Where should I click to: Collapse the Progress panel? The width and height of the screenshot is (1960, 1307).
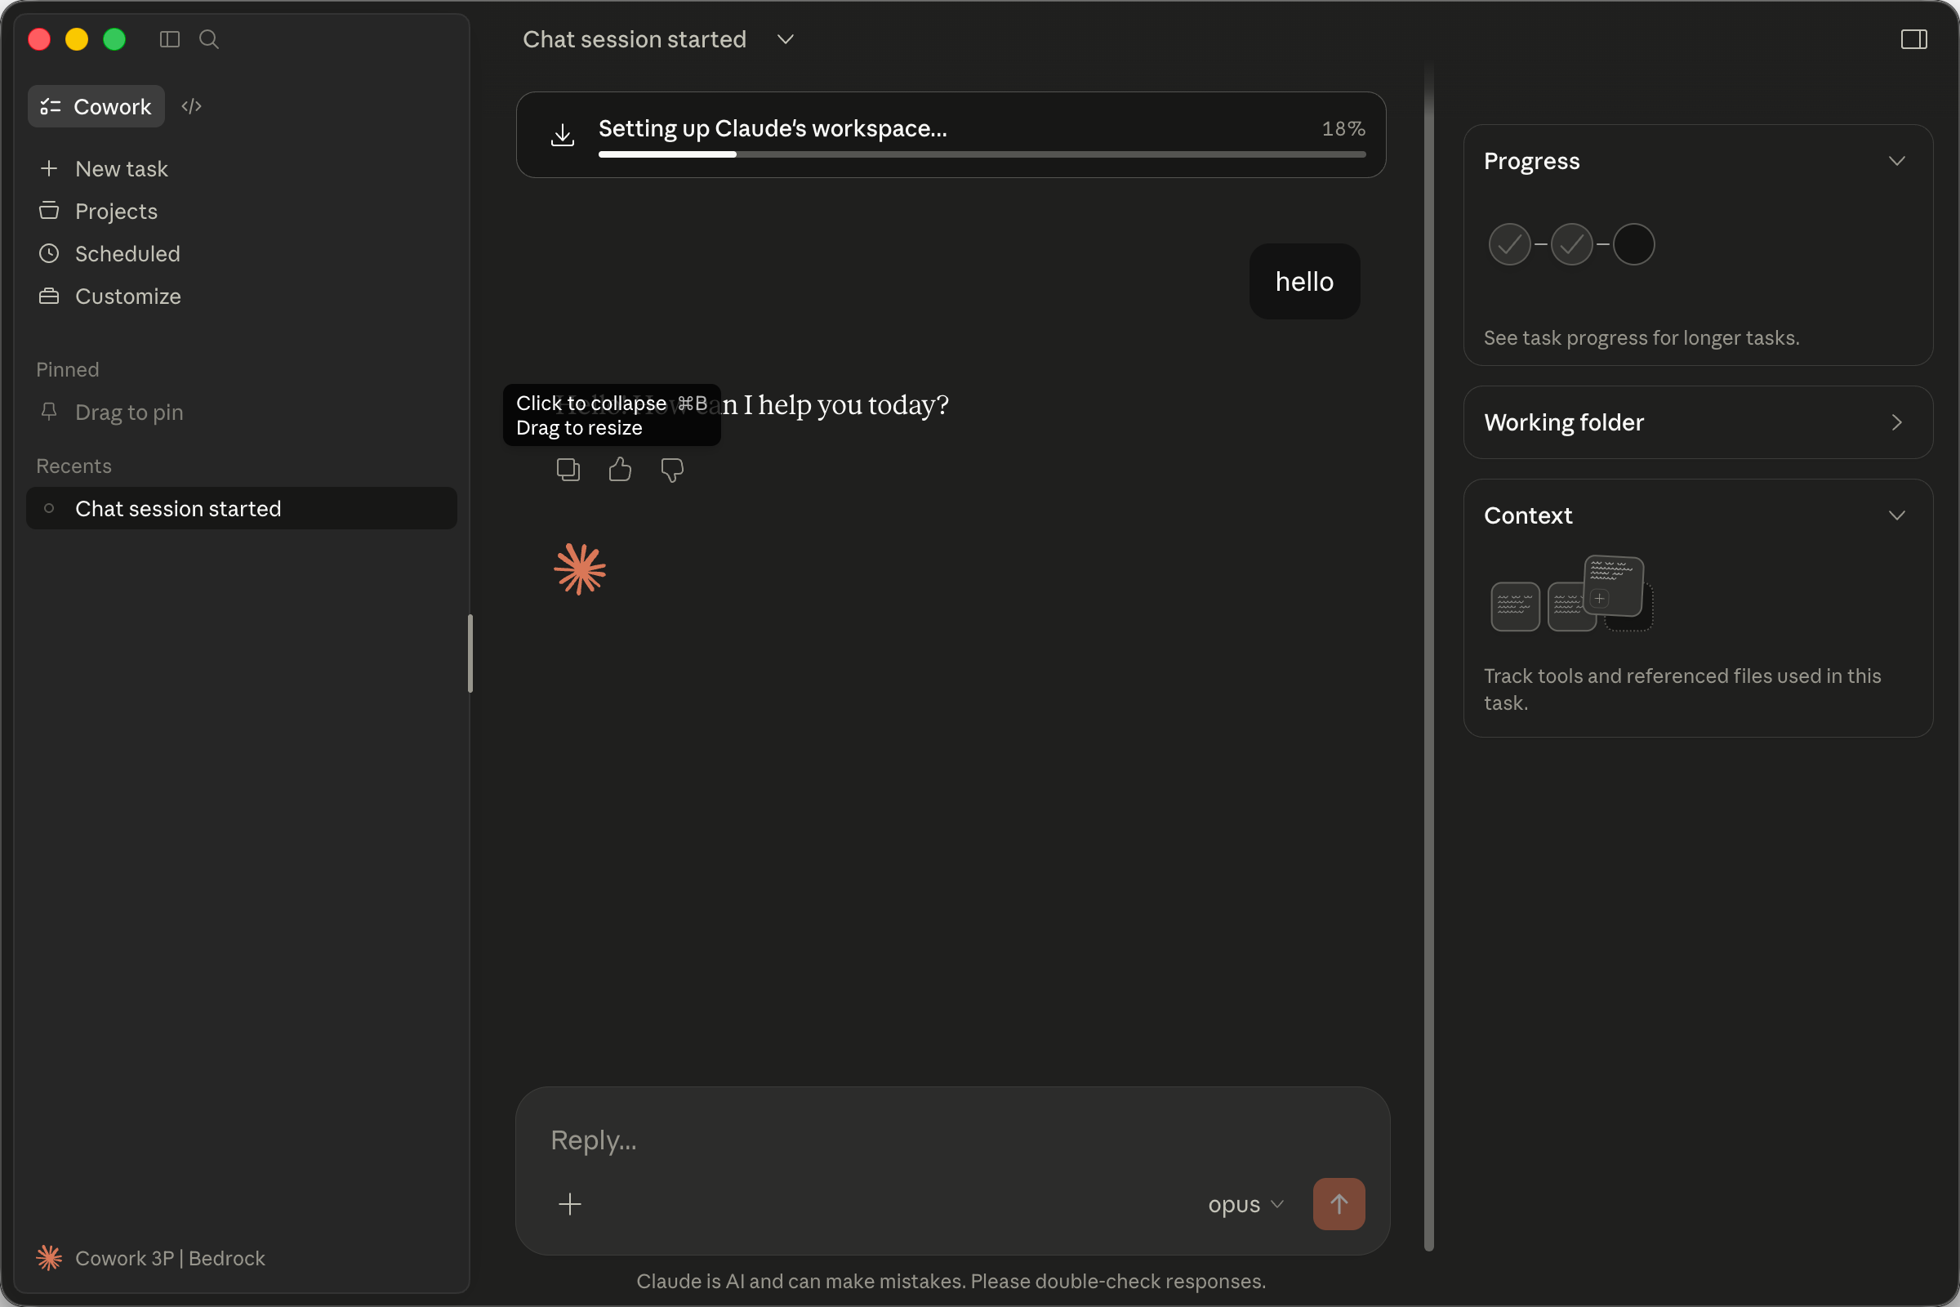click(x=1896, y=161)
